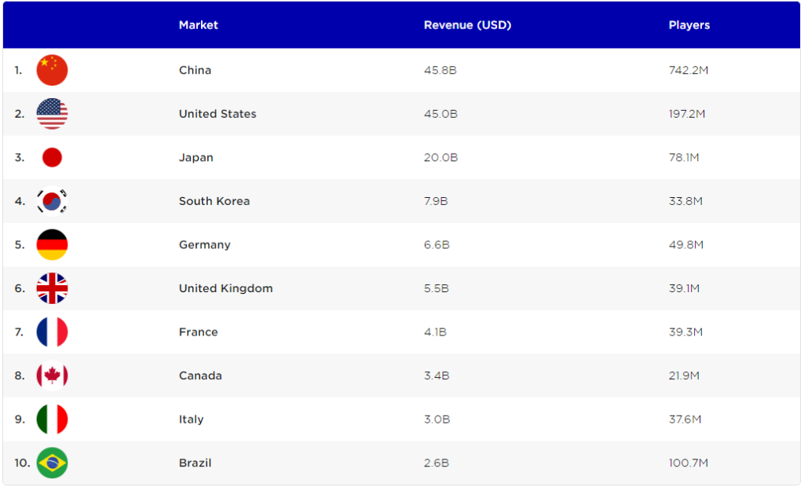Click China's 45.8B revenue value
The height and width of the screenshot is (487, 804).
(440, 71)
